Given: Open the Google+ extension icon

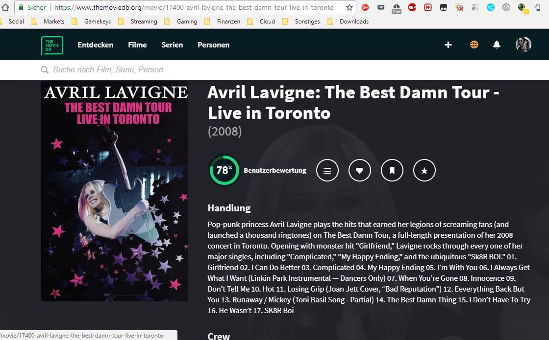Looking at the screenshot, I should (x=365, y=7).
